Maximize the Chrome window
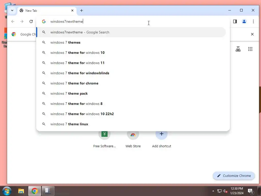 point(241,10)
